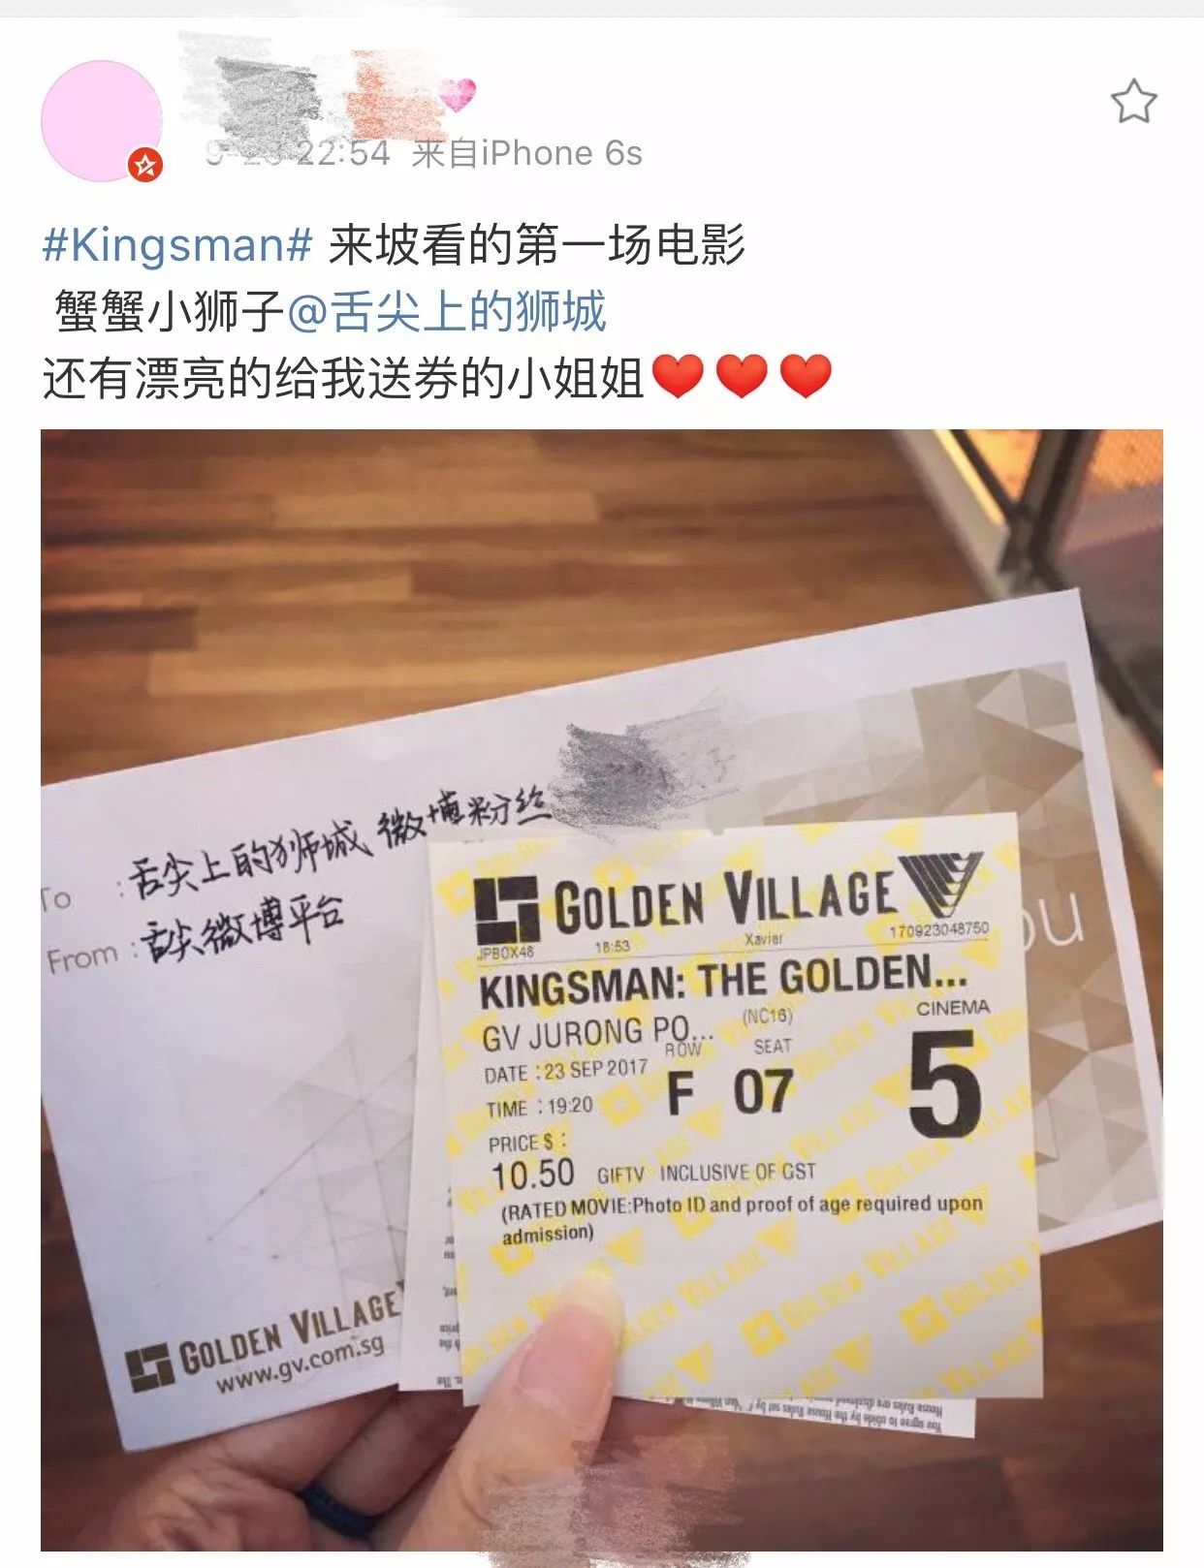Tap the post text 来坡看的第一场电影
The height and width of the screenshot is (1568, 1204).
pyautogui.click(x=537, y=244)
